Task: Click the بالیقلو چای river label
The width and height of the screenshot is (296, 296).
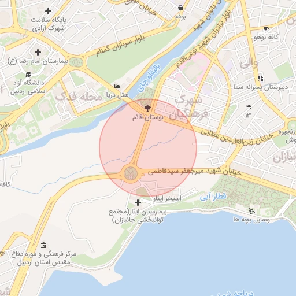Action: coord(149,77)
